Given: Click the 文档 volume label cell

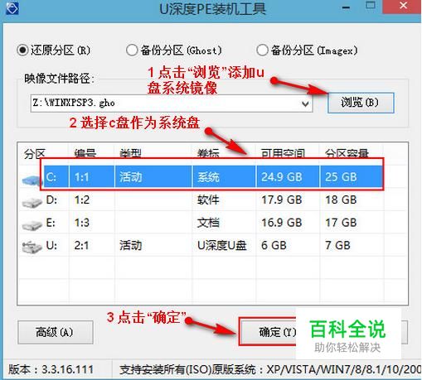Looking at the screenshot, I should (x=208, y=223).
